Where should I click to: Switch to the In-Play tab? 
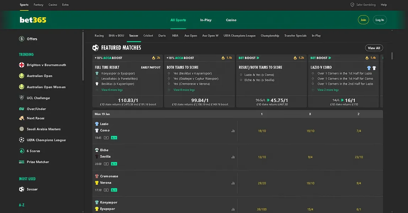click(x=205, y=20)
